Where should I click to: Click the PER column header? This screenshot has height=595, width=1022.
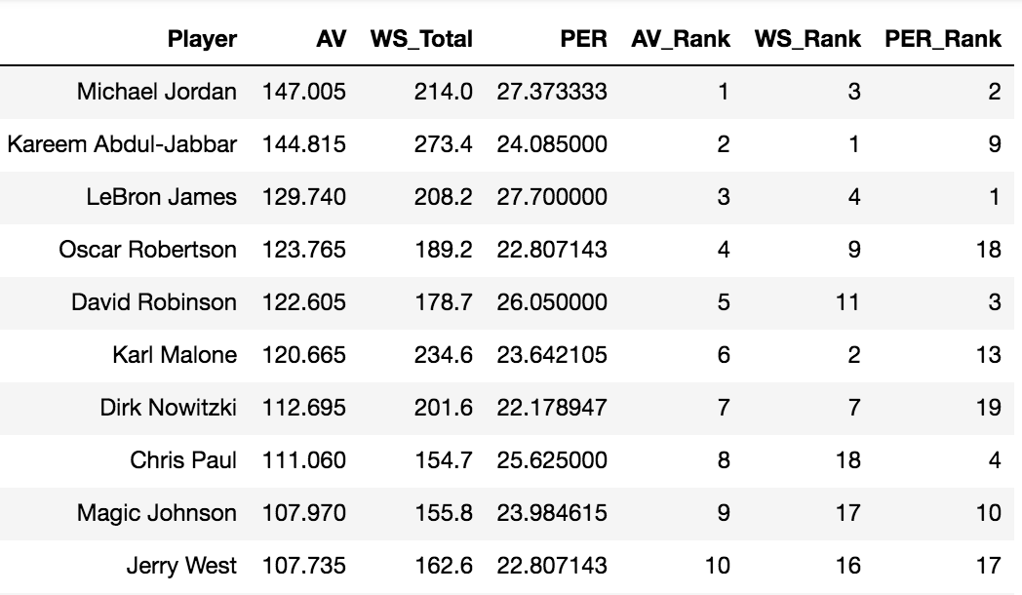click(583, 39)
